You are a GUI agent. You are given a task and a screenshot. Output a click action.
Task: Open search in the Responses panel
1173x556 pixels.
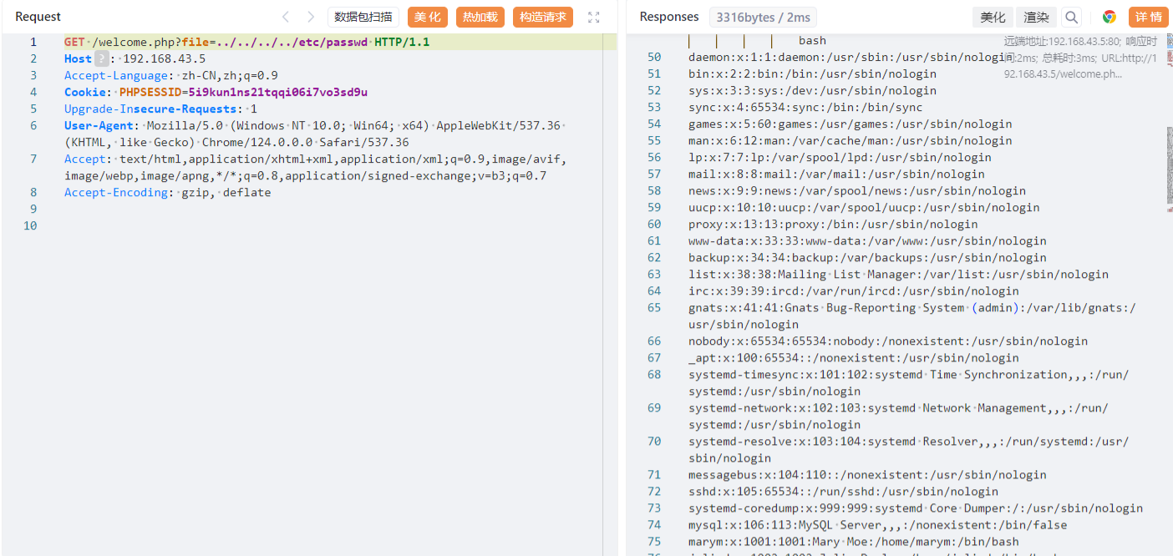1071,17
